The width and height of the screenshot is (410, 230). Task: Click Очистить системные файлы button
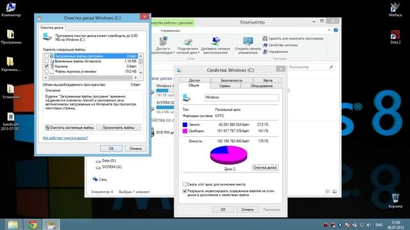pyautogui.click(x=70, y=128)
